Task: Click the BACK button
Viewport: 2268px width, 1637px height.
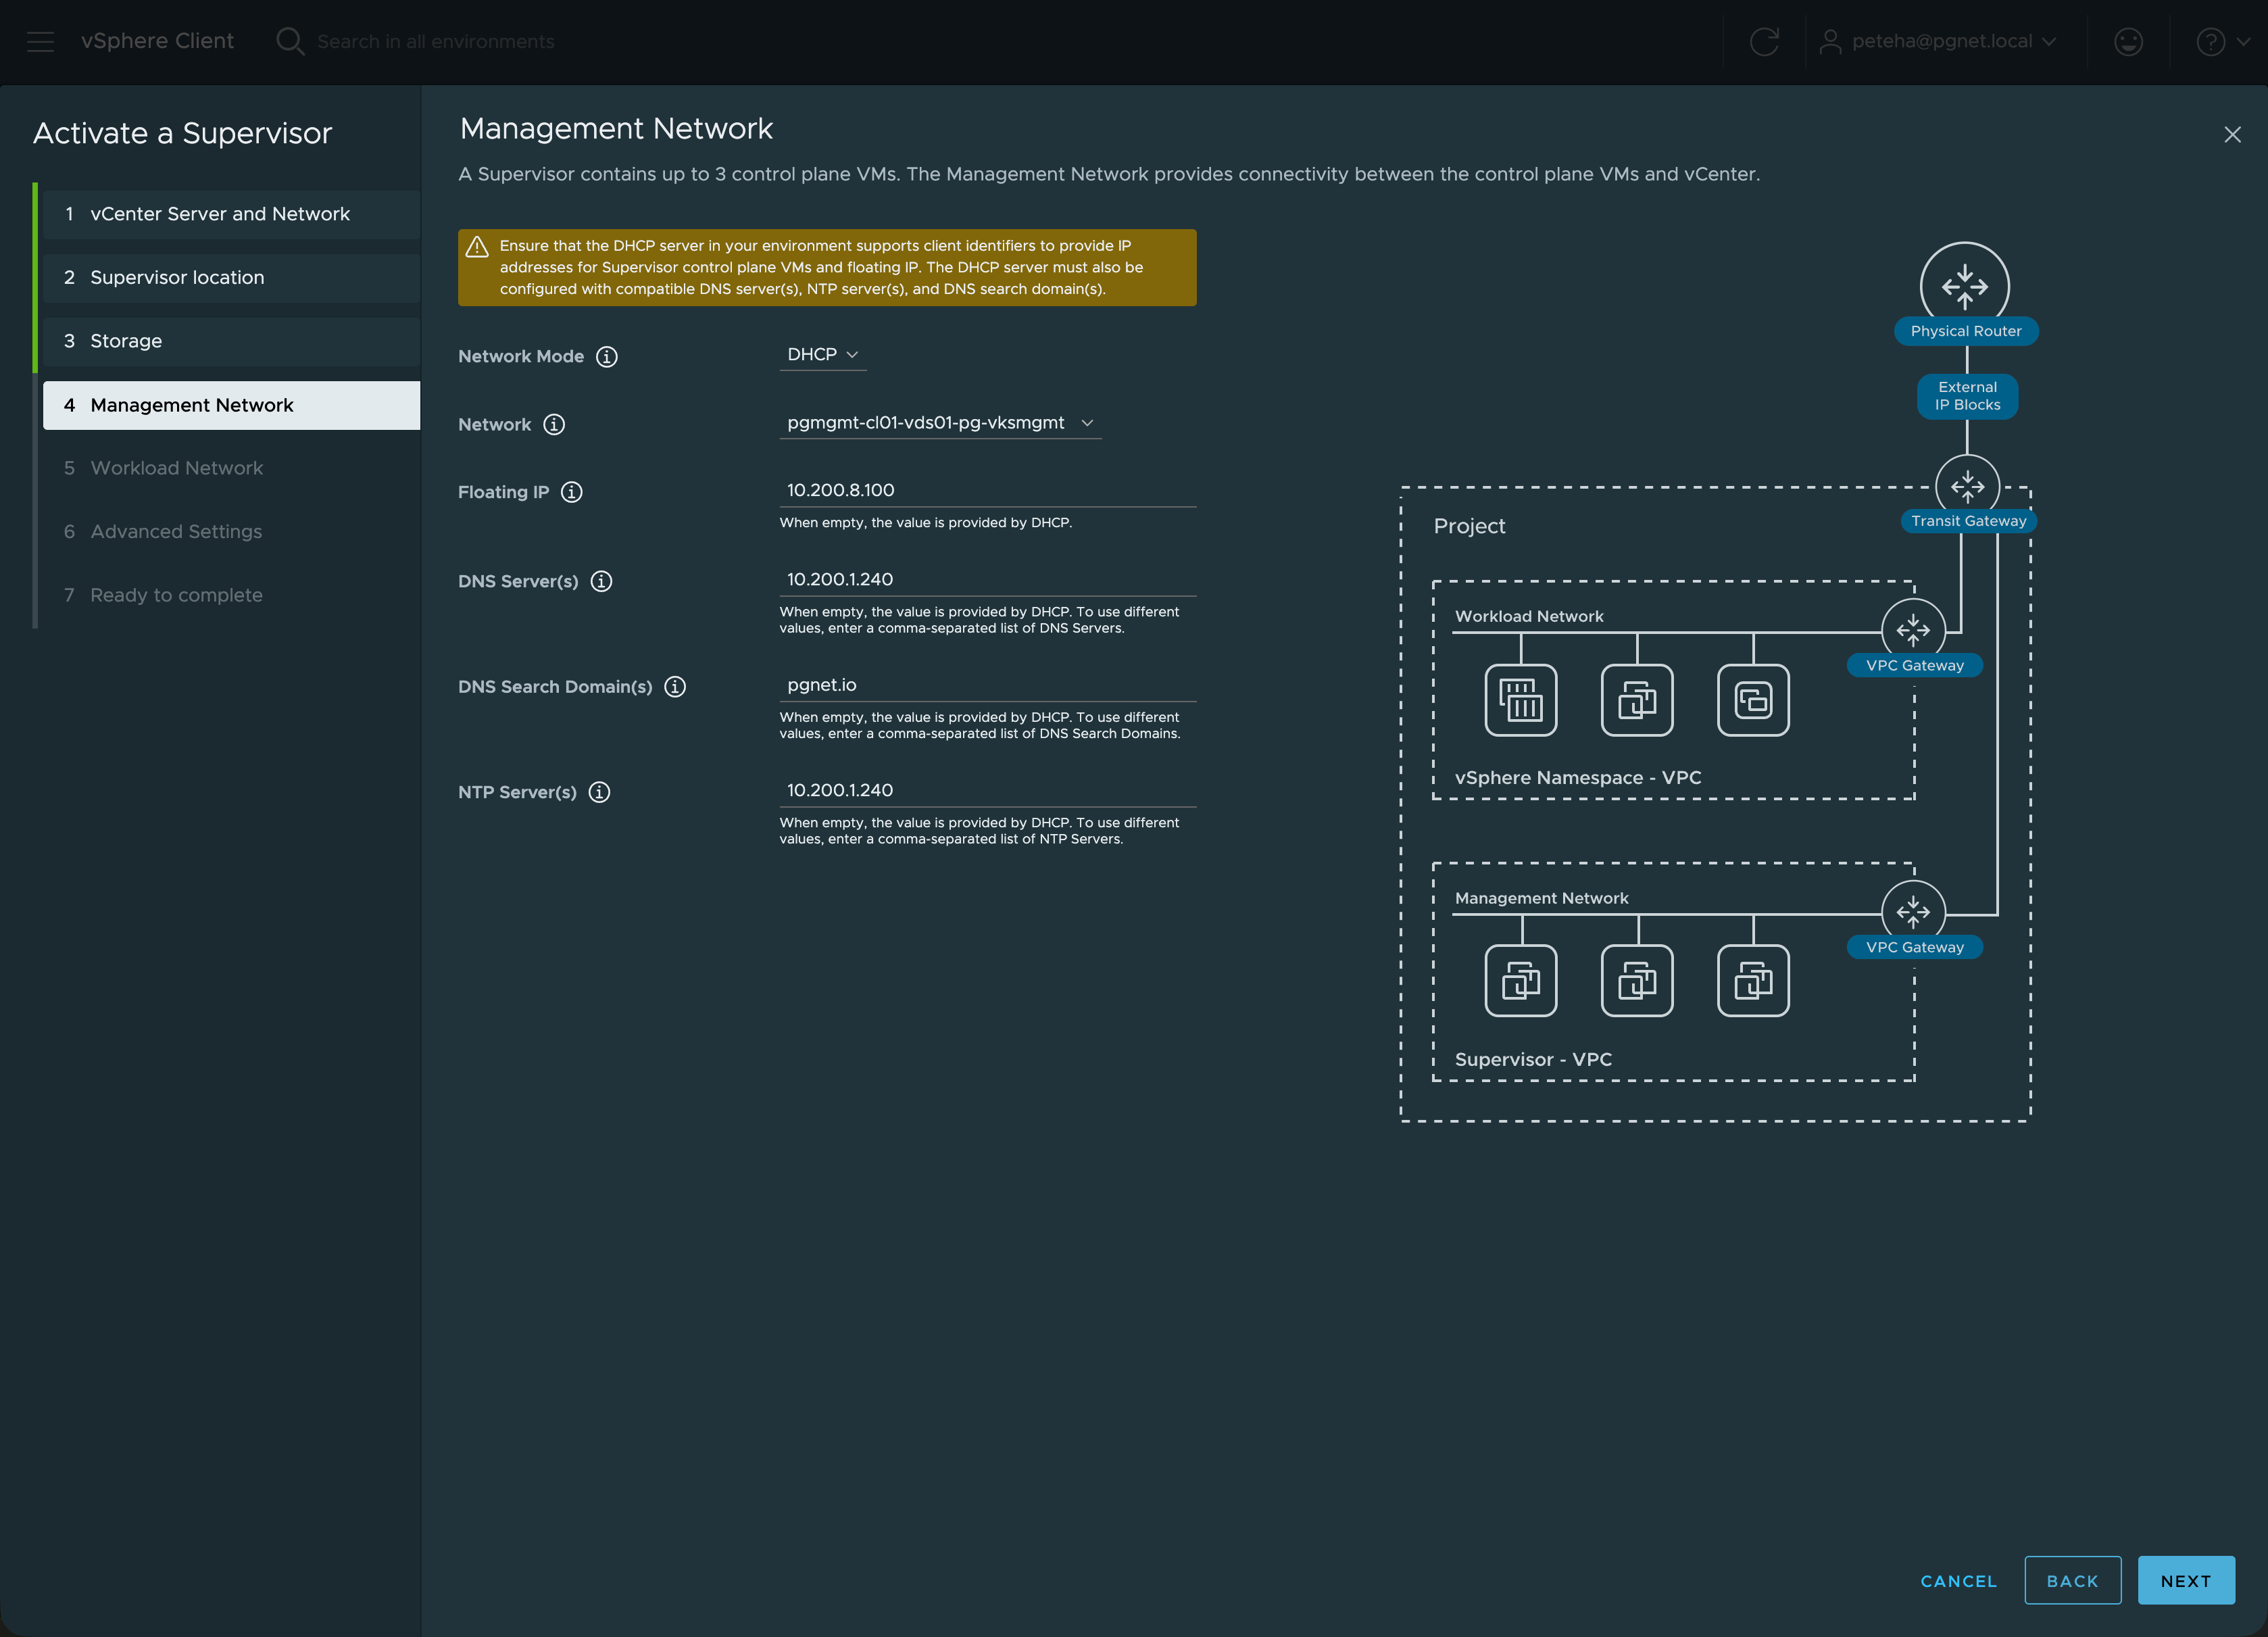Action: [2072, 1581]
